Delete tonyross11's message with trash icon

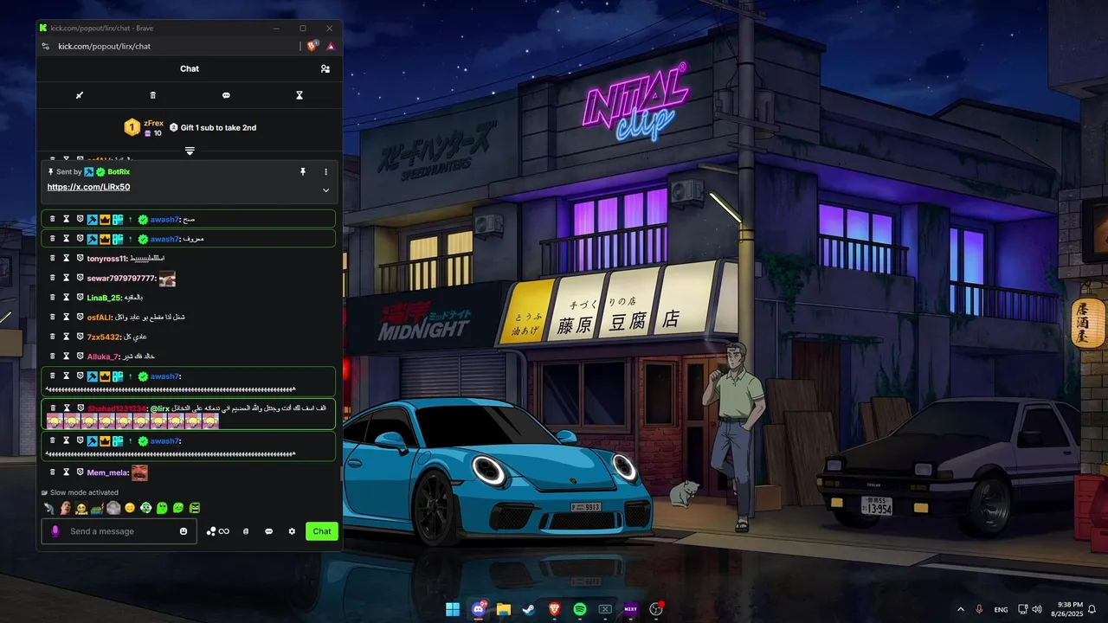click(52, 258)
